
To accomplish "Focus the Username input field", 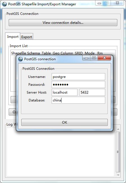I will click(78, 77).
